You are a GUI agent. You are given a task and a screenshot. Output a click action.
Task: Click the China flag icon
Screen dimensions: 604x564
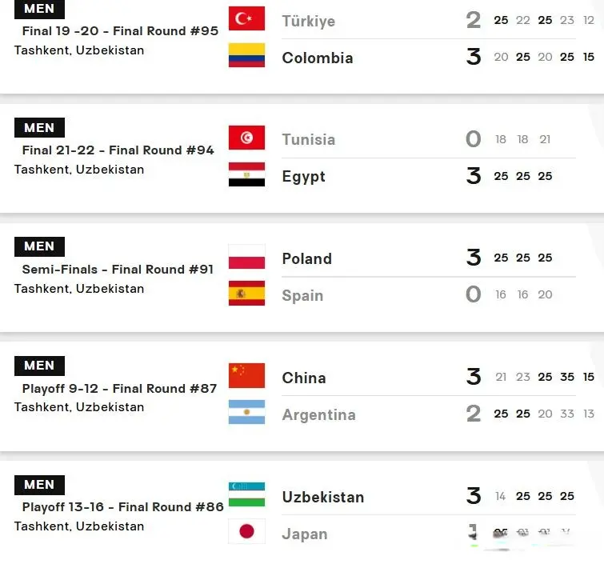[246, 375]
